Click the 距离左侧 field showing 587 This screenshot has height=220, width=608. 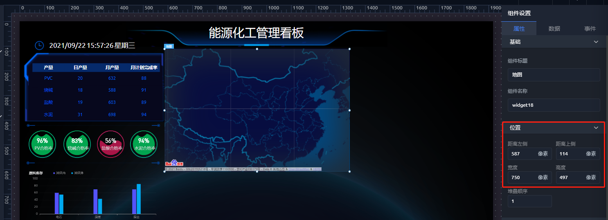tap(530, 154)
